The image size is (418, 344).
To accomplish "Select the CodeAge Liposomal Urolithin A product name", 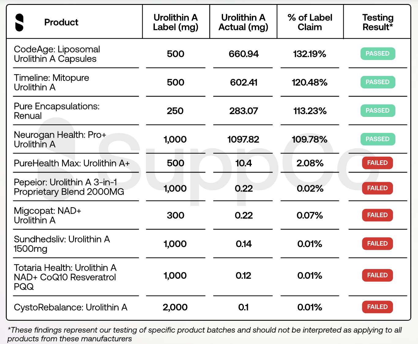I will (57, 54).
